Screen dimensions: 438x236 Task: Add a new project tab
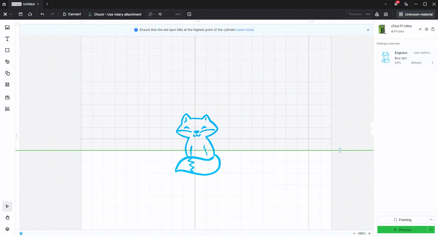[47, 4]
